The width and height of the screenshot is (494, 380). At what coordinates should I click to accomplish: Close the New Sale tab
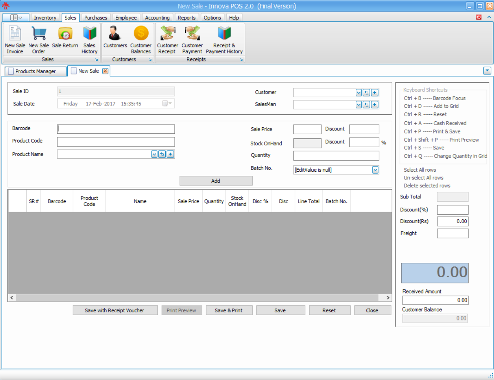[x=105, y=71]
